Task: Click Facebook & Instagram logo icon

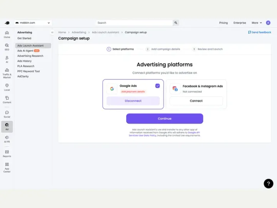Action: [x=175, y=89]
